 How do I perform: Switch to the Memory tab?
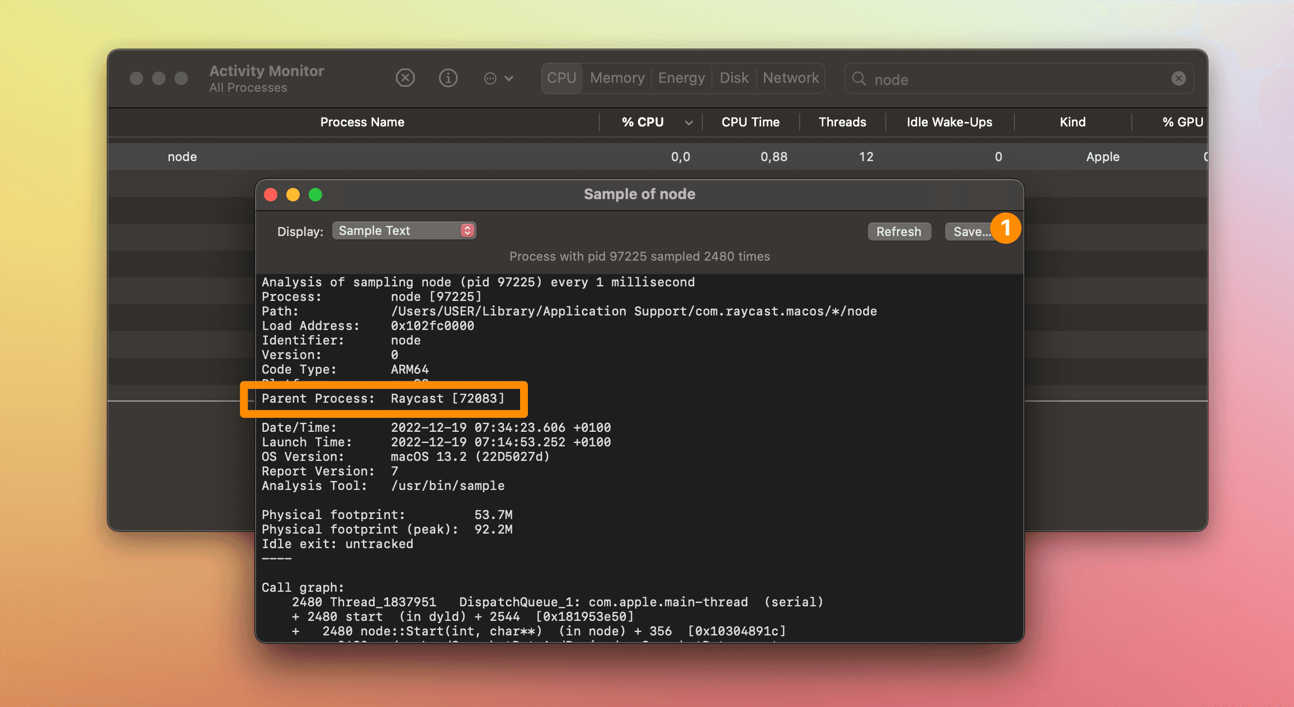point(616,78)
